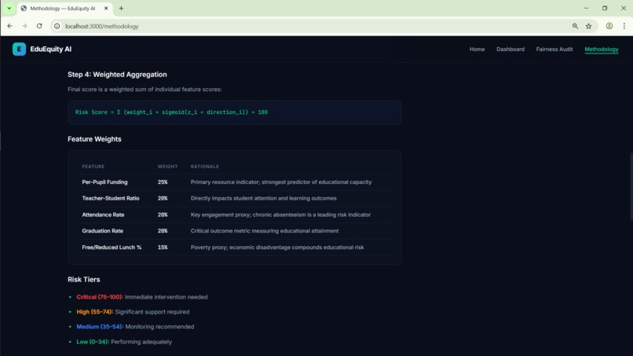Screen dimensions: 633x356
Task: Select the Graduation Rate row label
Action: (103, 231)
